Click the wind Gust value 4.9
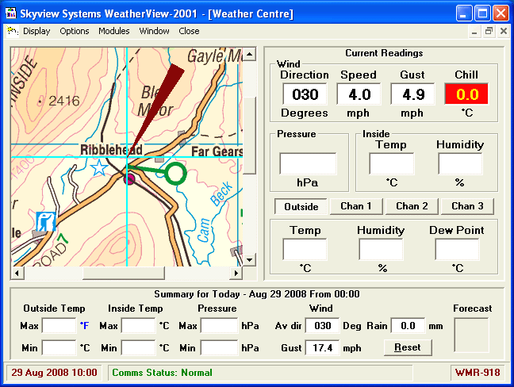 tap(412, 94)
